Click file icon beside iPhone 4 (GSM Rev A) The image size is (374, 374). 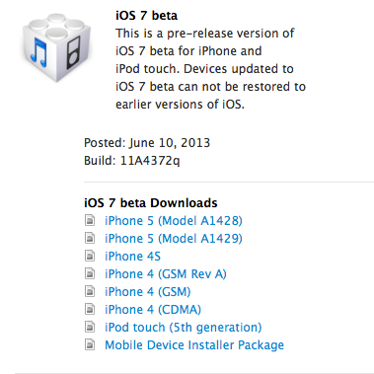[90, 273]
